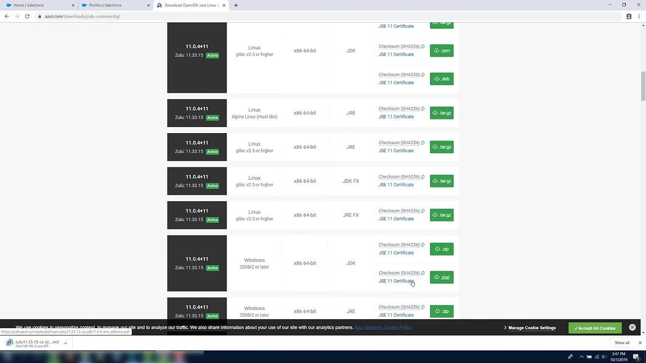Copy checksum icon for Windows .zip JDK
The image size is (646, 363).
[x=423, y=245]
